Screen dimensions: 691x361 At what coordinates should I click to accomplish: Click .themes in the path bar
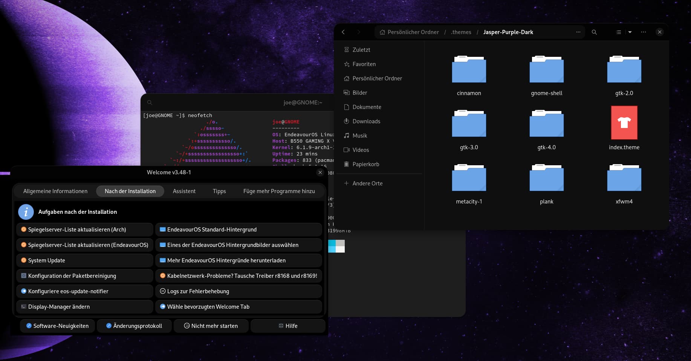pos(461,32)
